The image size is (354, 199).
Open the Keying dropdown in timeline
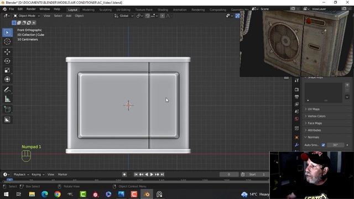[x=38, y=175]
